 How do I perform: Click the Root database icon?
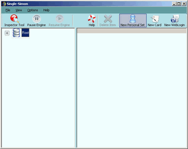click(16, 33)
